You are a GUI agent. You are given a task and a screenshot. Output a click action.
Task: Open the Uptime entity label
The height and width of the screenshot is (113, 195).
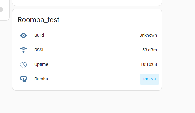coord(41,64)
